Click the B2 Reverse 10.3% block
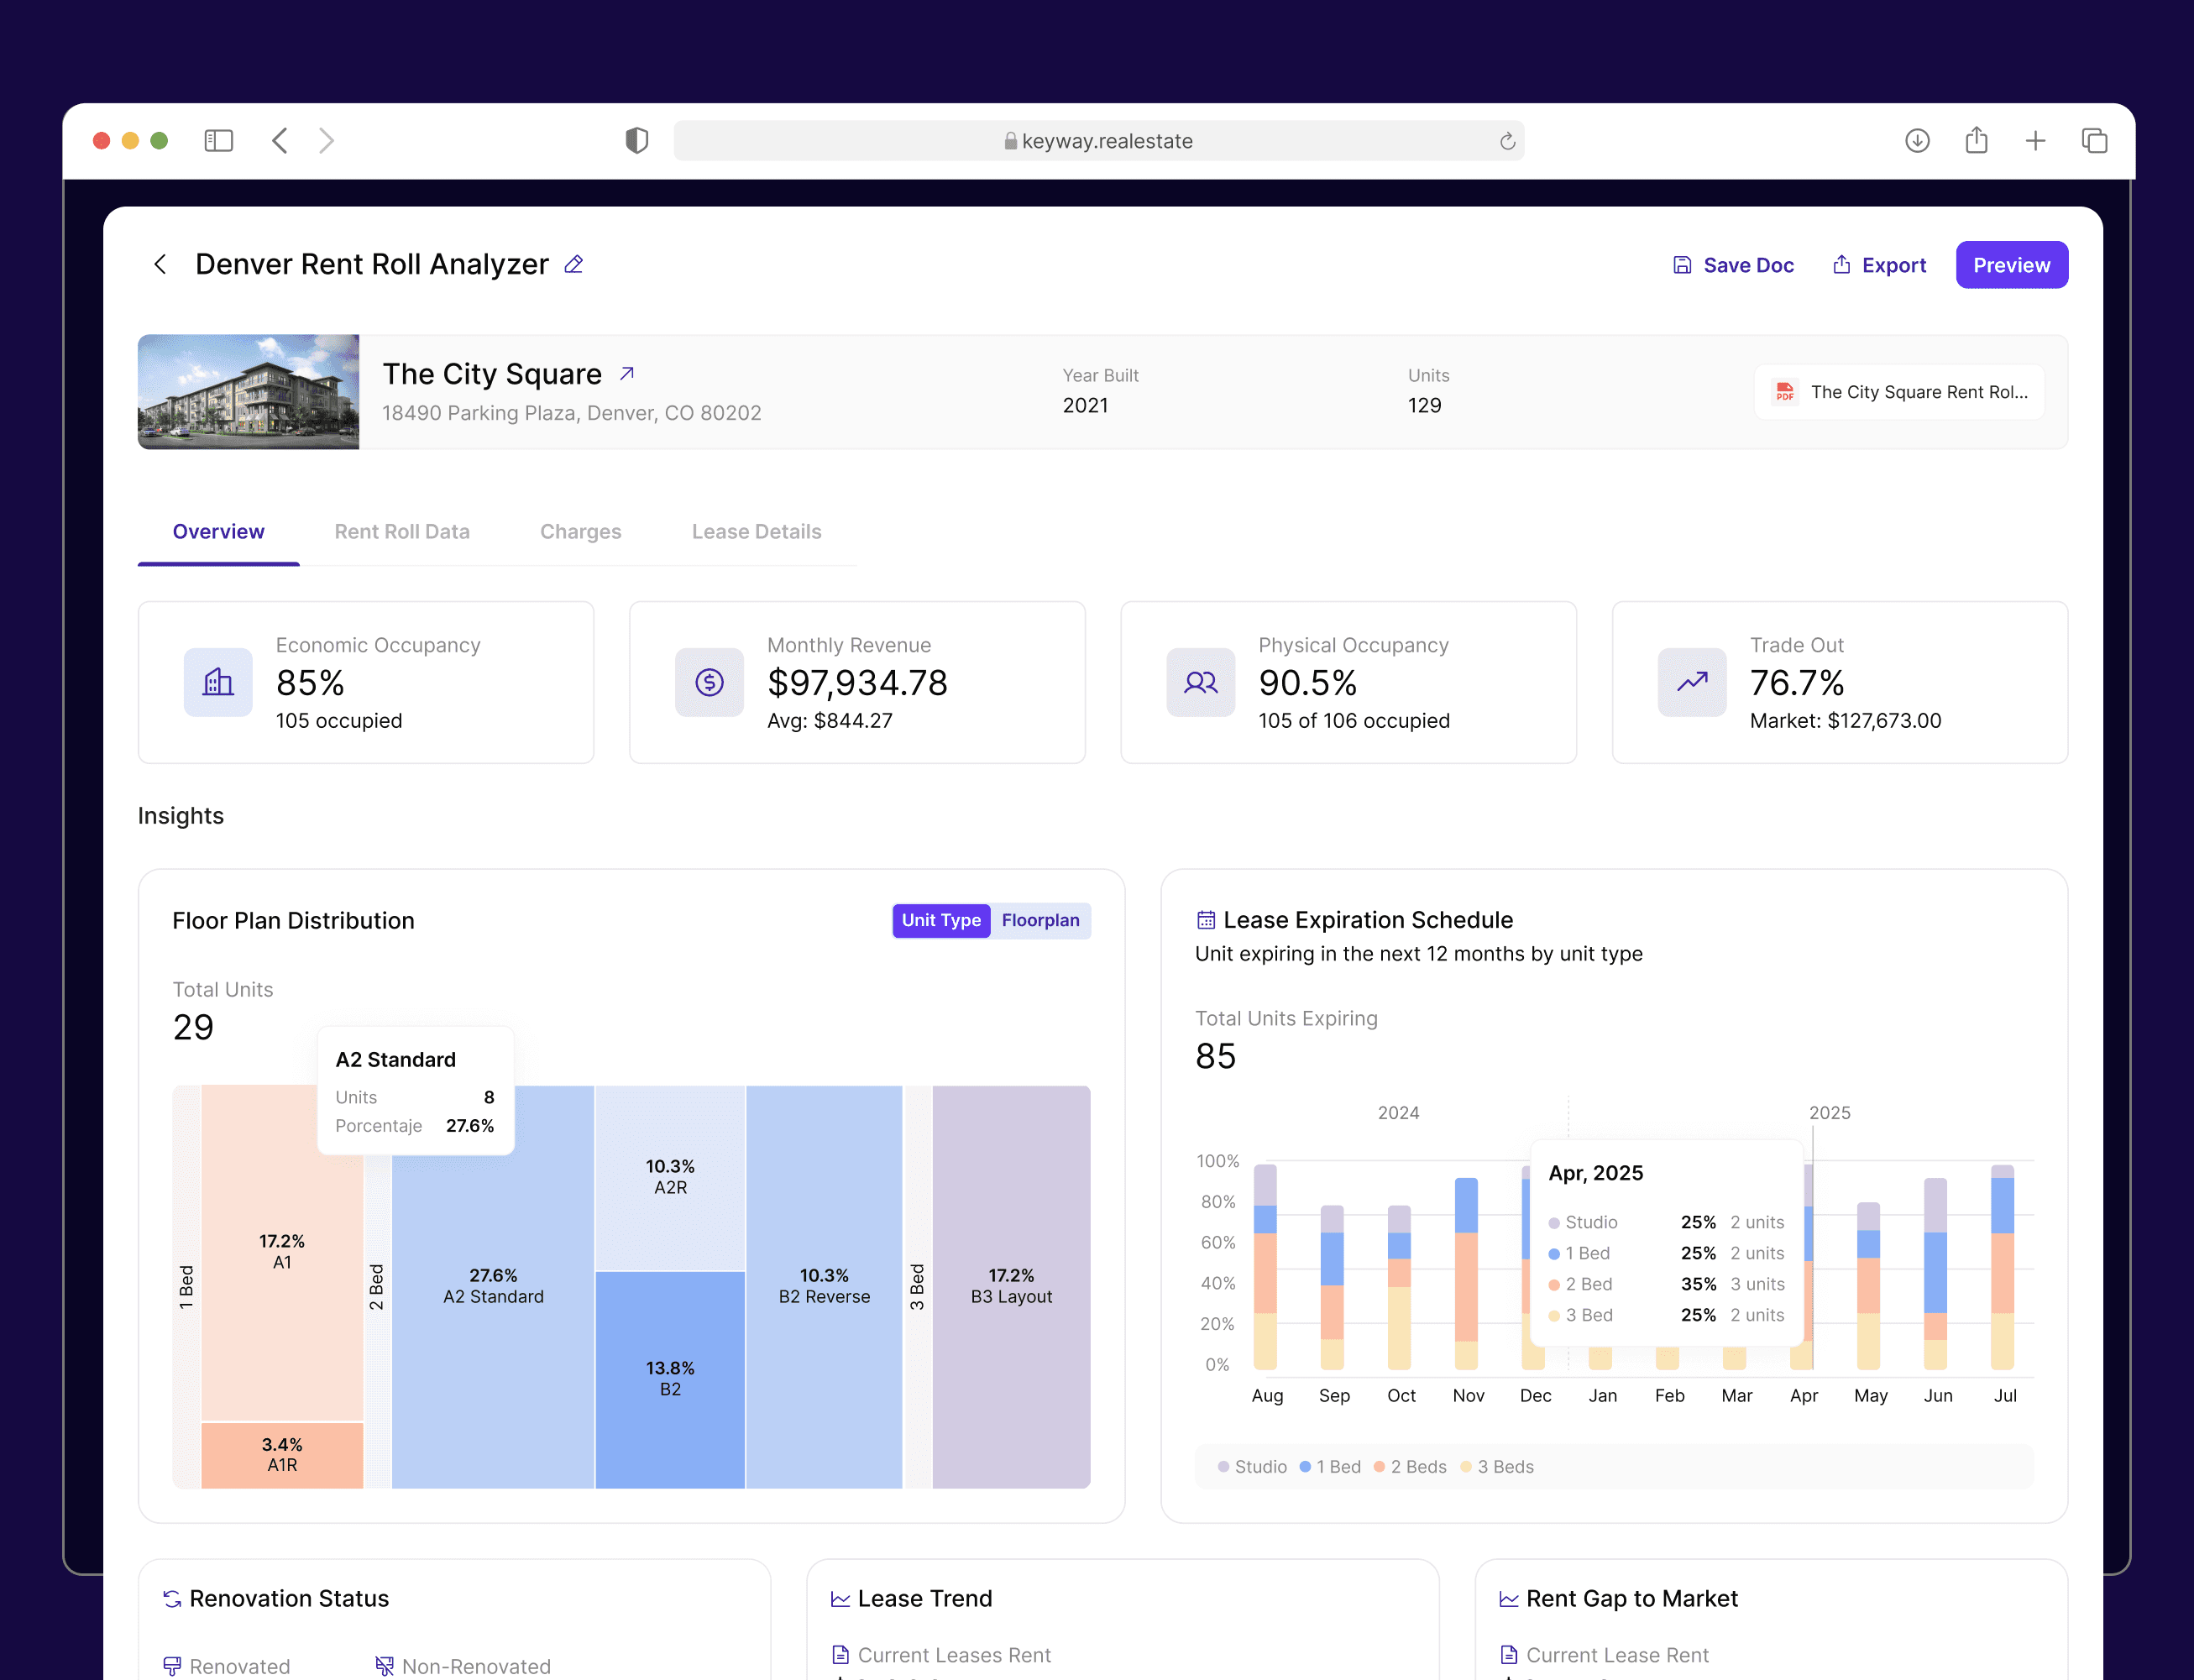Viewport: 2194px width, 1680px height. tap(824, 1287)
